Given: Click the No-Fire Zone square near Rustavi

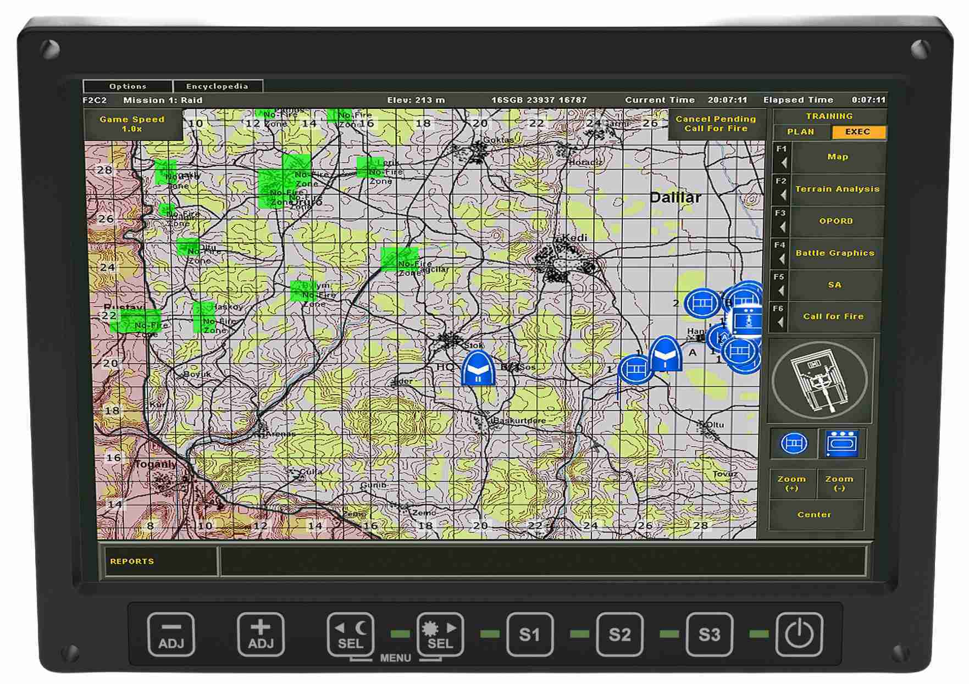Looking at the screenshot, I should coord(135,321).
